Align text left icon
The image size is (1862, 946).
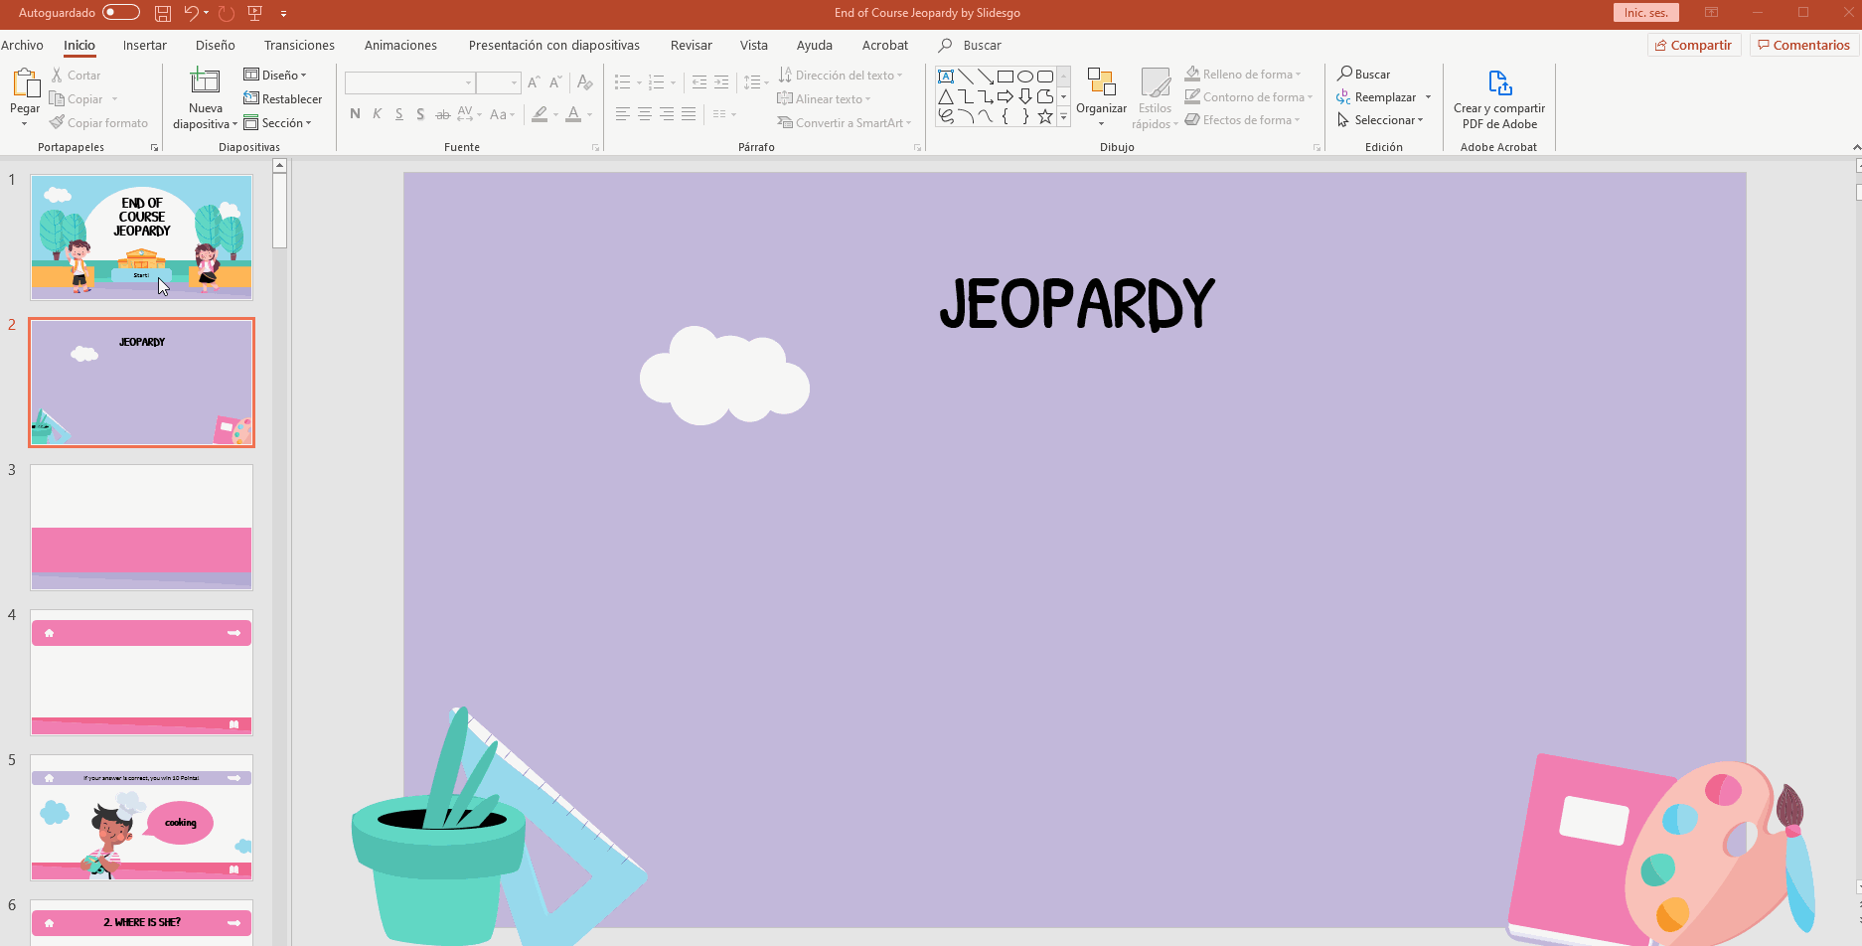pos(623,114)
